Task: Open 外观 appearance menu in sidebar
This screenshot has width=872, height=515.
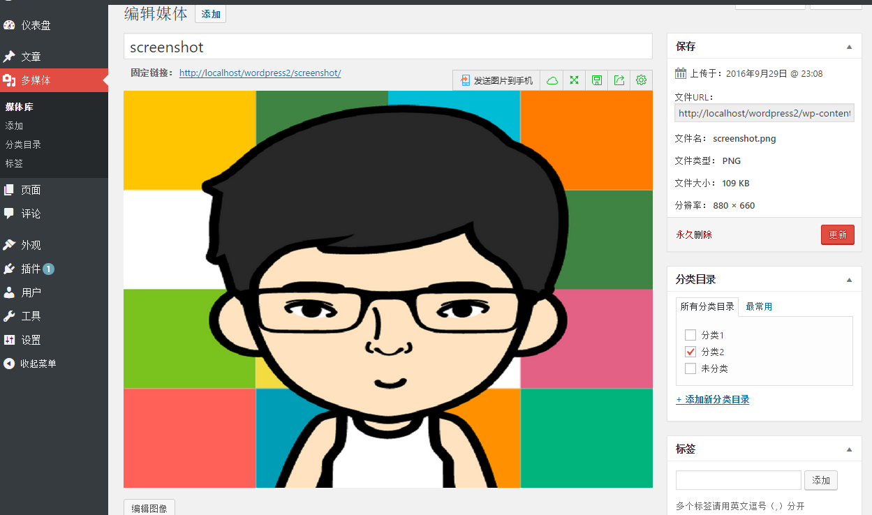Action: pyautogui.click(x=31, y=245)
